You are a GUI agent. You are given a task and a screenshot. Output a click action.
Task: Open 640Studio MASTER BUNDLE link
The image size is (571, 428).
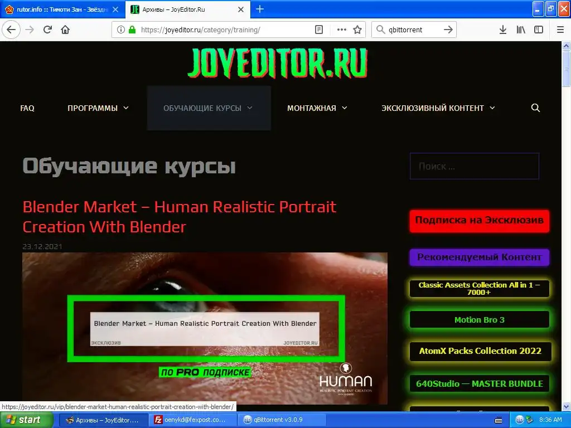[x=479, y=384]
